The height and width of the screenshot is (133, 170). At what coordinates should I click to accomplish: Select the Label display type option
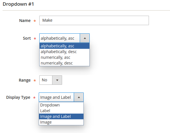tap(61, 111)
